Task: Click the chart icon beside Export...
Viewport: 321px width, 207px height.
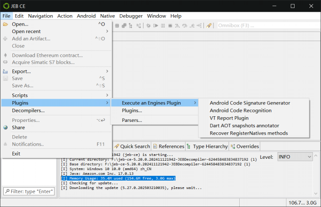Action: tap(5, 71)
